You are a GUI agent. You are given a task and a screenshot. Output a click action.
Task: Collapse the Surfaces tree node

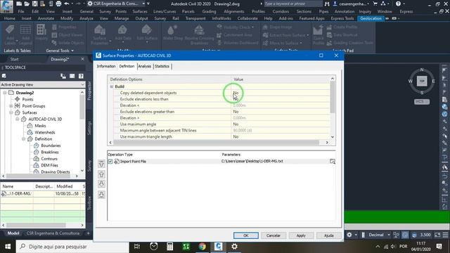[x=11, y=112]
